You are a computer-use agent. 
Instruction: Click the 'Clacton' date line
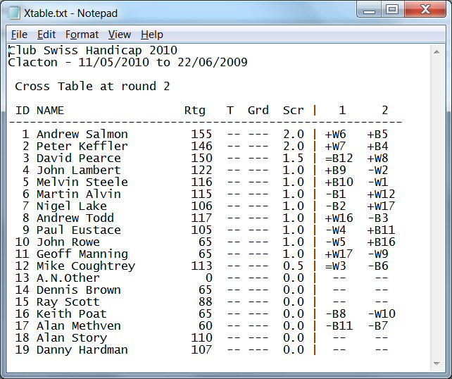point(127,62)
